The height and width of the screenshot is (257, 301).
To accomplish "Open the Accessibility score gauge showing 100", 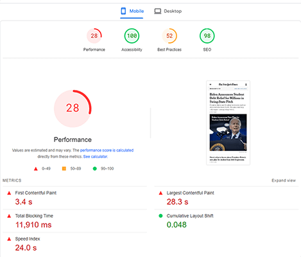I will click(132, 36).
